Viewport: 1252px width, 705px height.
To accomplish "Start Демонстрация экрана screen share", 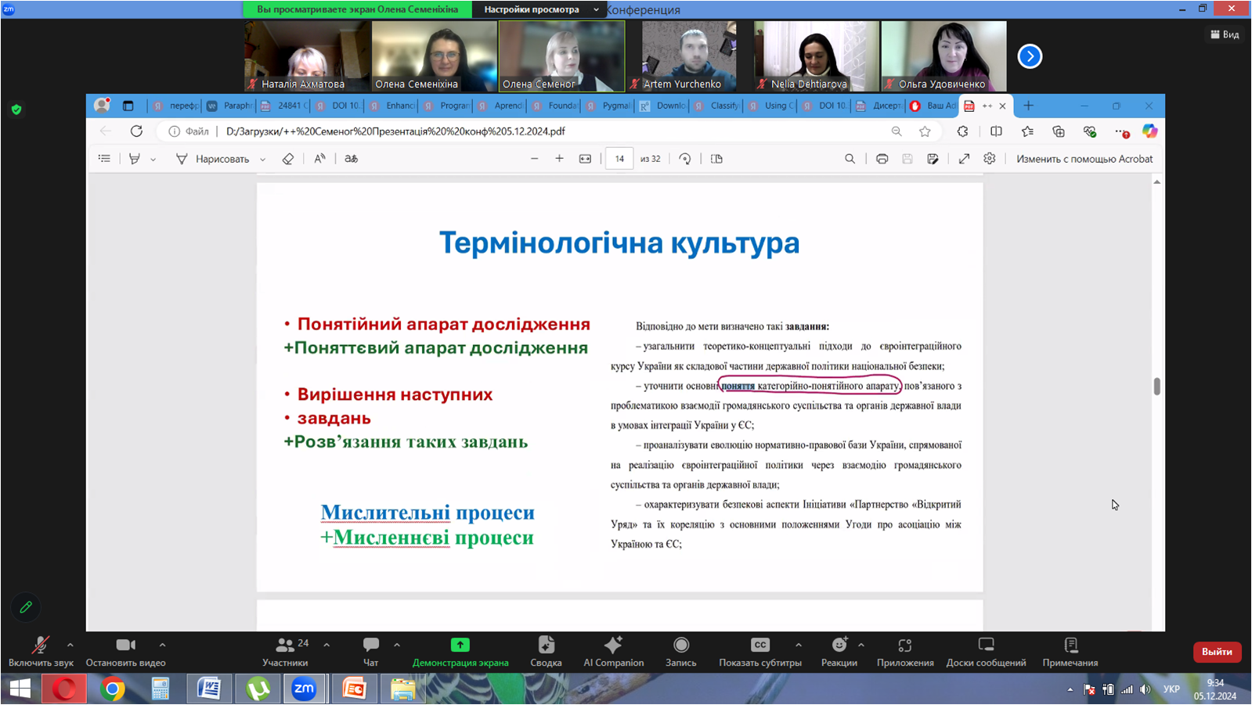I will pyautogui.click(x=460, y=651).
